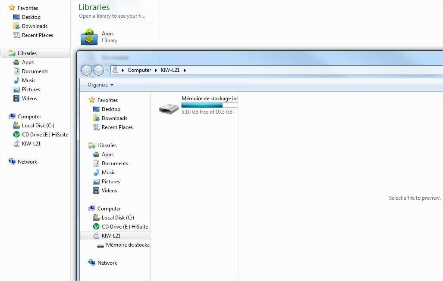
Task: Click the Forward arrow button in front window
Action: click(x=99, y=70)
